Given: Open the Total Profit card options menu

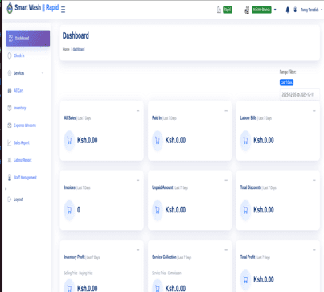Looking at the screenshot, I should (314, 250).
